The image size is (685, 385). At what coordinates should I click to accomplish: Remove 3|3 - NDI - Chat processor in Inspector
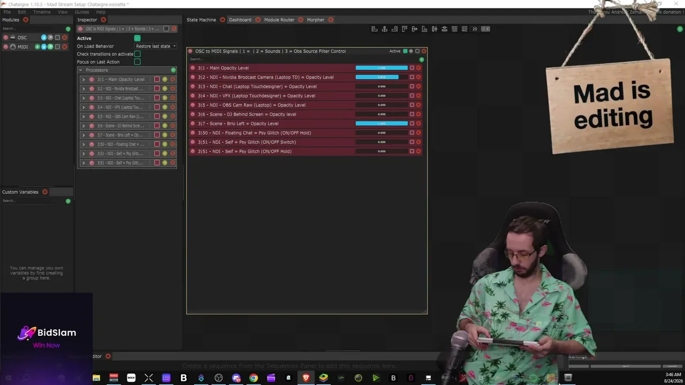[x=172, y=98]
